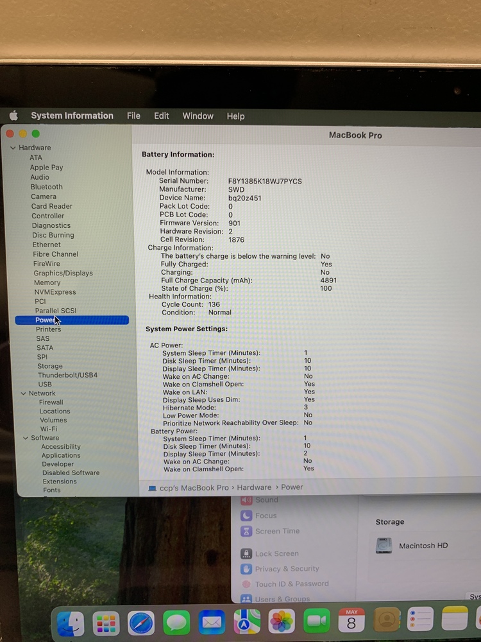Viewport: 481px width, 642px height.
Task: Select Printers in sidebar
Action: (x=48, y=329)
